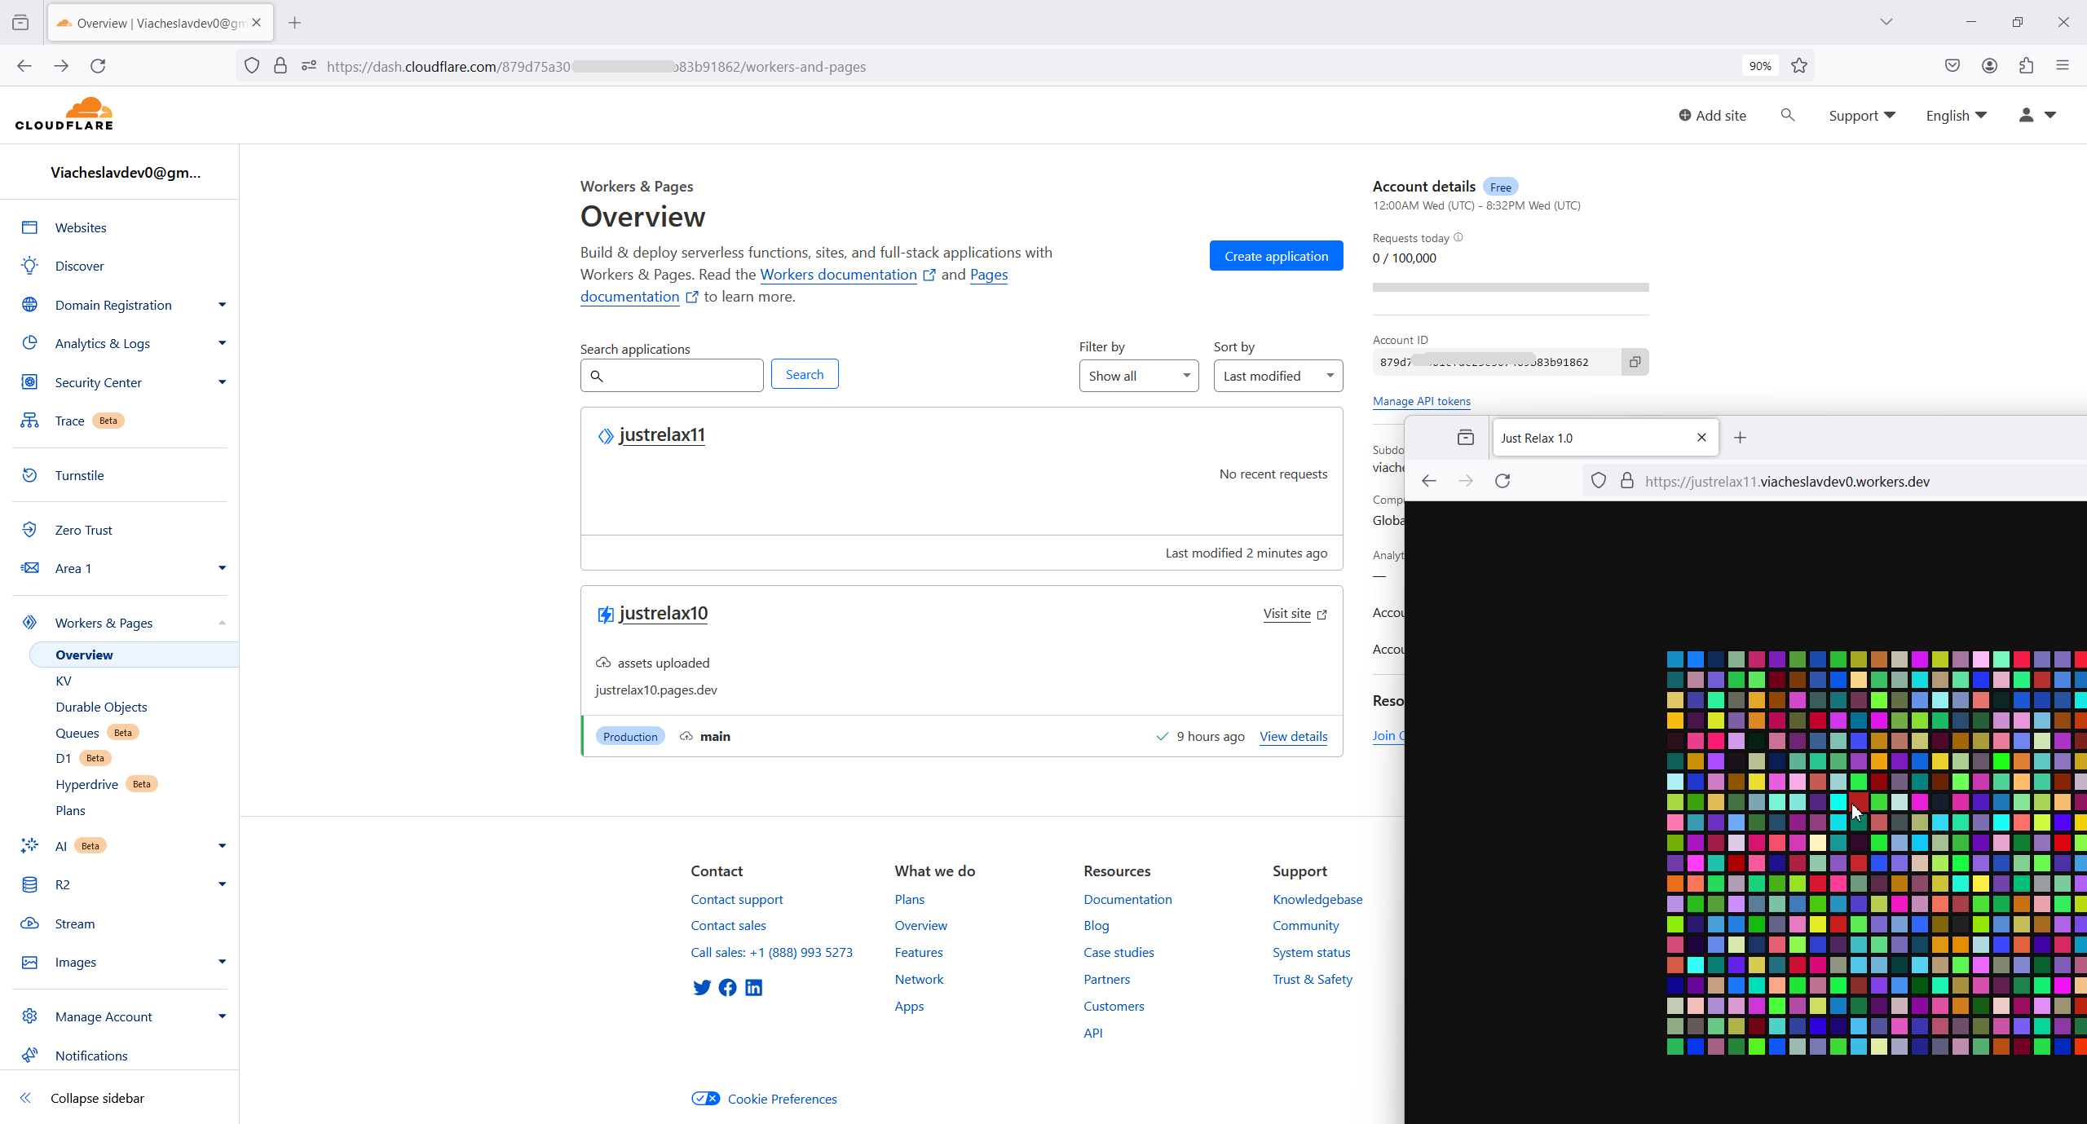Click the Turnstile sidebar icon
The height and width of the screenshot is (1124, 2087).
pyautogui.click(x=30, y=475)
